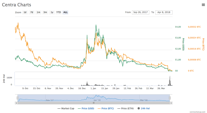
Task: Select the ALL zoom range
Action: tap(65, 12)
